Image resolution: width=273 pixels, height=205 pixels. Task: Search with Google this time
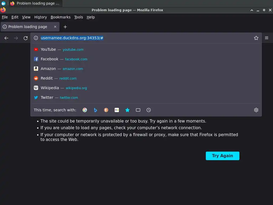pyautogui.click(x=85, y=110)
